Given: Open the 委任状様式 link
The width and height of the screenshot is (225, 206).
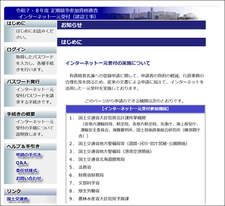Looking at the screenshot, I should [27, 171].
